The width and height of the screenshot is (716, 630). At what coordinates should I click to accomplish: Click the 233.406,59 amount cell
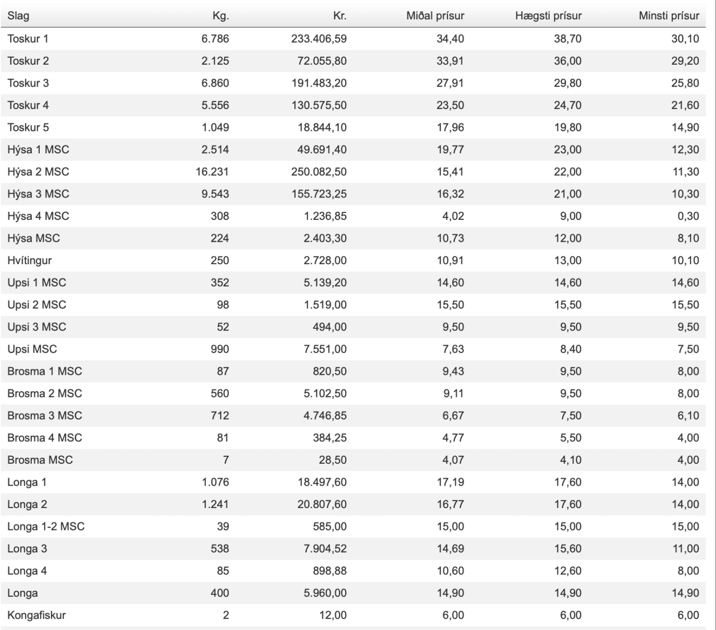pos(319,39)
